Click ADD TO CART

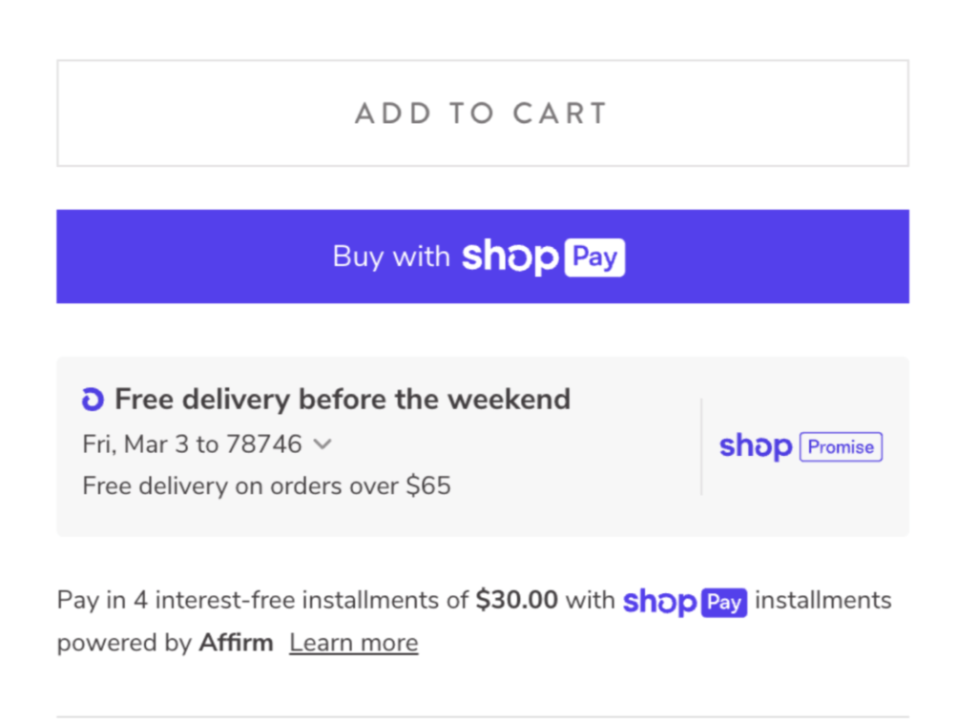click(483, 112)
